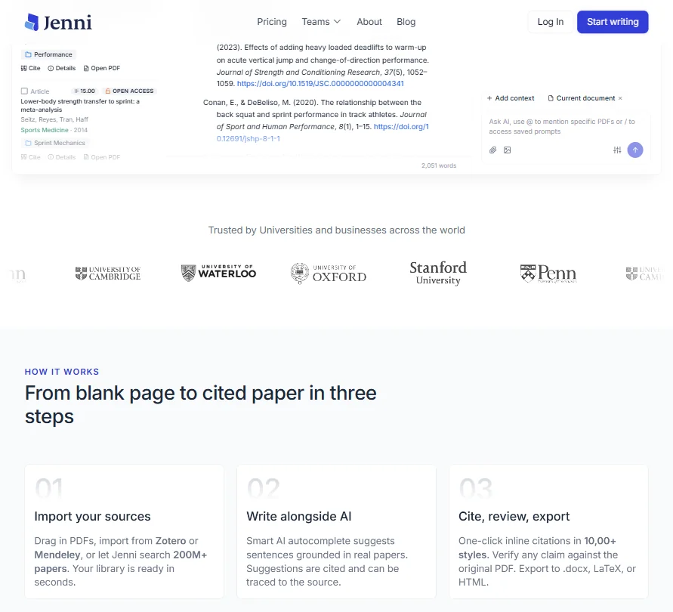Open PDF of the Sports Medicine article

click(102, 157)
